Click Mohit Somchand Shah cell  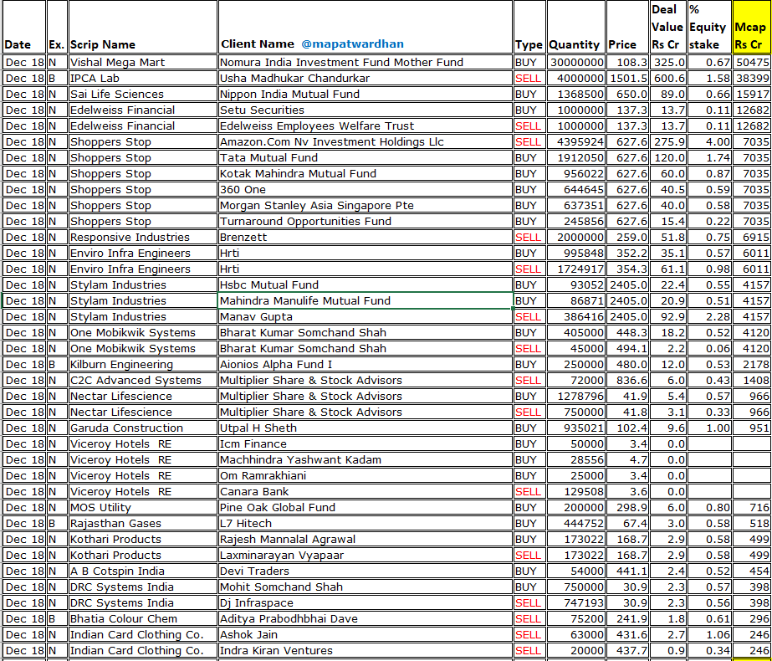point(366,587)
